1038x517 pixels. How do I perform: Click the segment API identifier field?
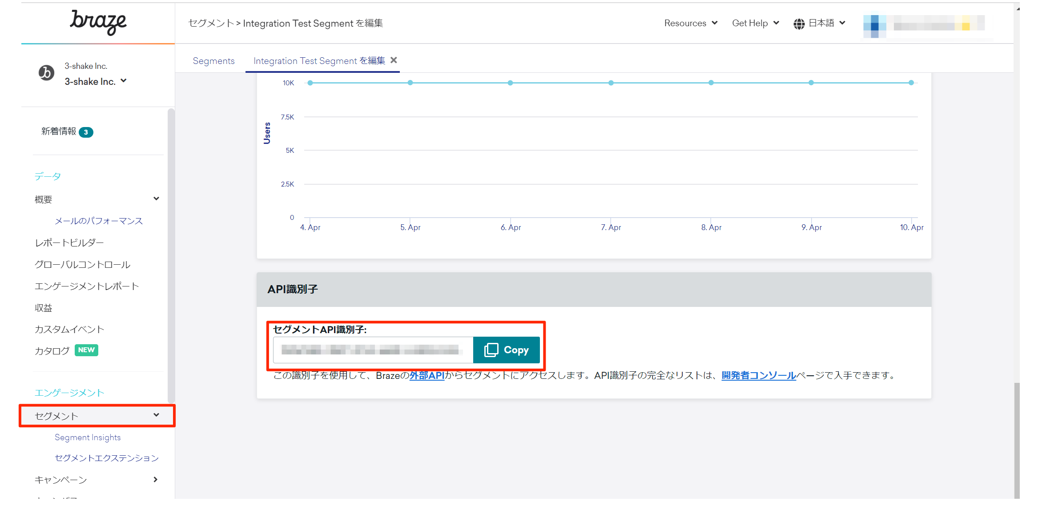[x=373, y=350]
